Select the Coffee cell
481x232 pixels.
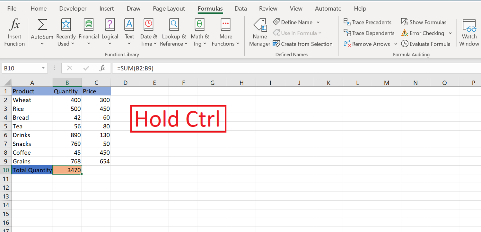point(32,153)
